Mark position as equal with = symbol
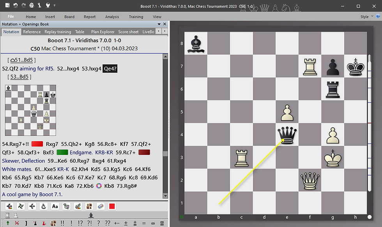The image size is (382, 227). pos(144,223)
